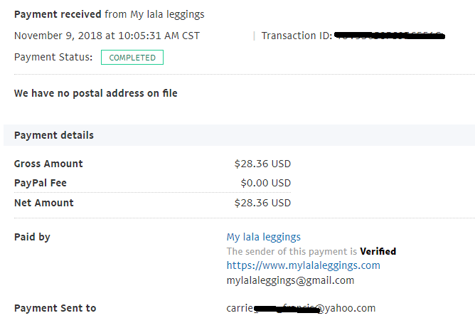Screen dimensions: 475x323
Task: Open https://www.mylalaleggings.com website link
Action: [x=303, y=265]
